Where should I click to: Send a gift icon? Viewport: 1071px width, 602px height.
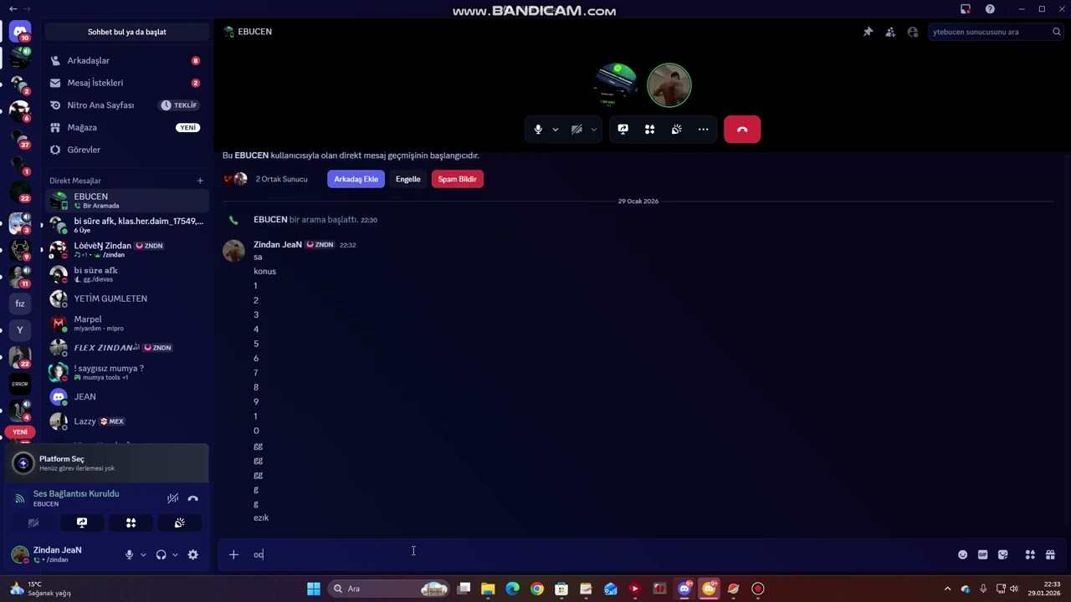coord(1050,554)
